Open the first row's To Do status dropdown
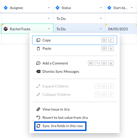The image size is (137, 138). pyautogui.click(x=101, y=18)
